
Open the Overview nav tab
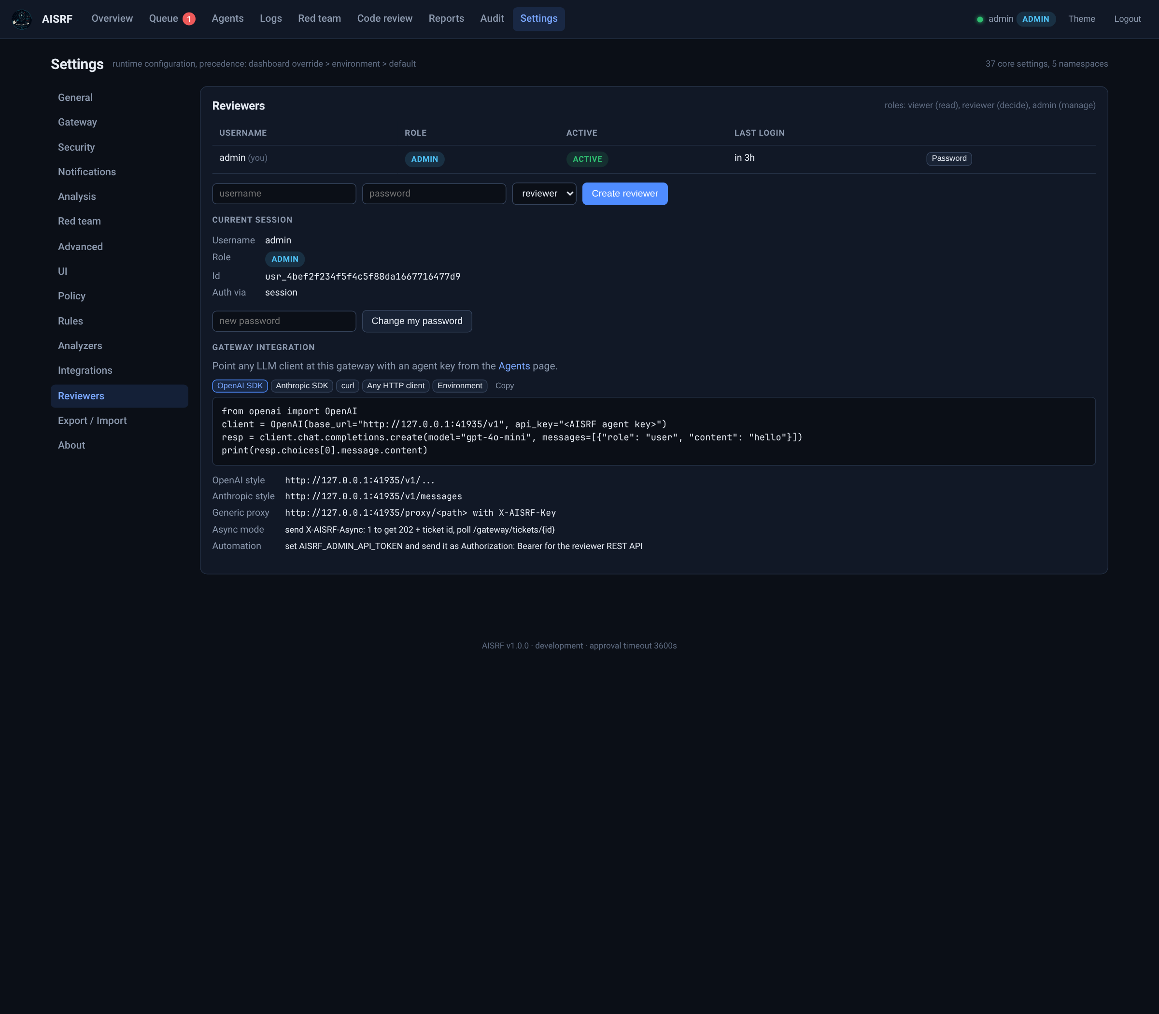pyautogui.click(x=112, y=19)
